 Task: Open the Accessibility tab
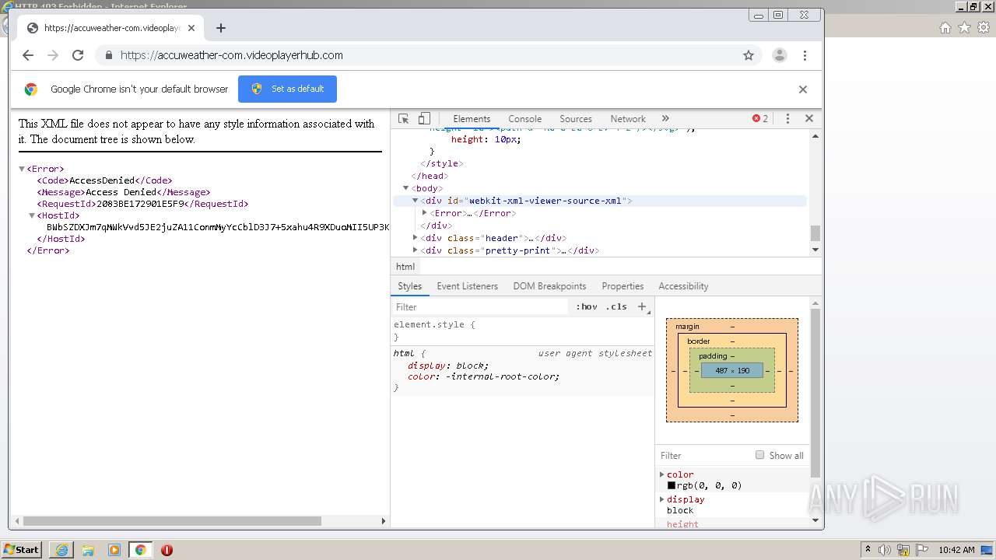pyautogui.click(x=683, y=286)
